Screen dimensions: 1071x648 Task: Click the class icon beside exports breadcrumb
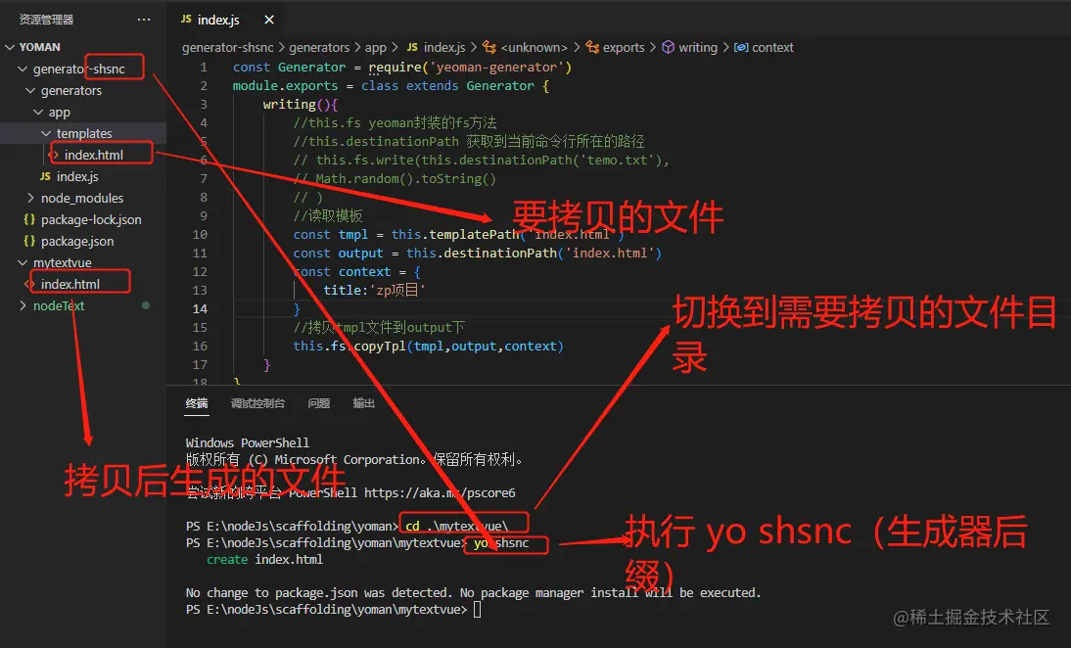coord(592,47)
